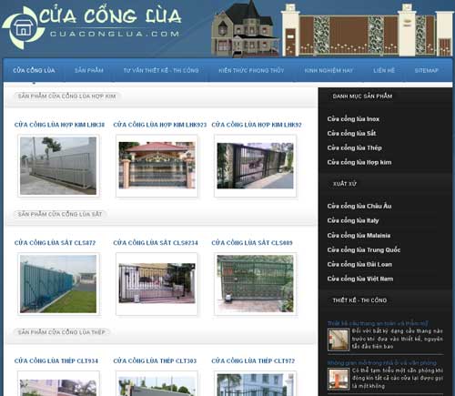Open product link Cửa cổng lùa sắt CLS089
Image resolution: width=455 pixels, height=396 pixels.
(x=252, y=243)
